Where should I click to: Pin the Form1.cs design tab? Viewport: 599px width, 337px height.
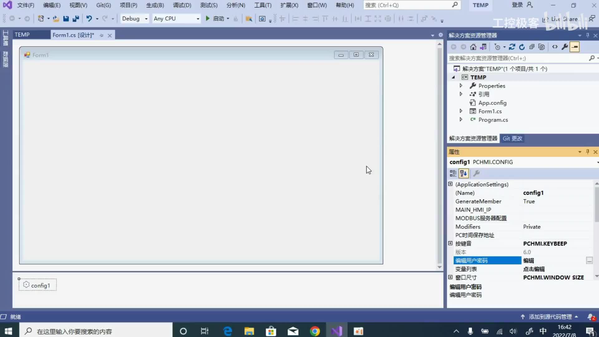(101, 36)
